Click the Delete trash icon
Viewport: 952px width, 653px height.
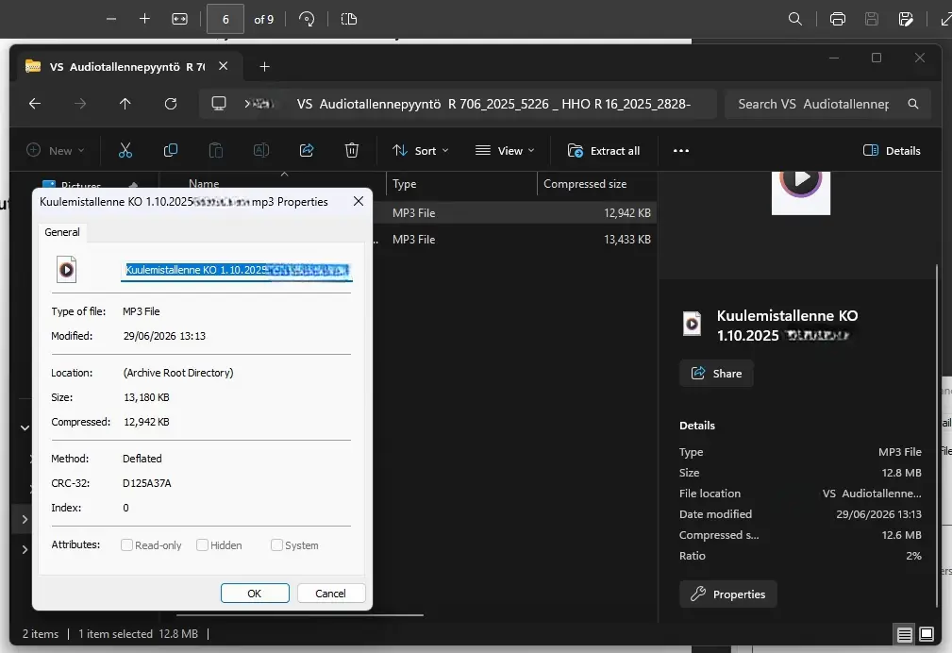352,151
